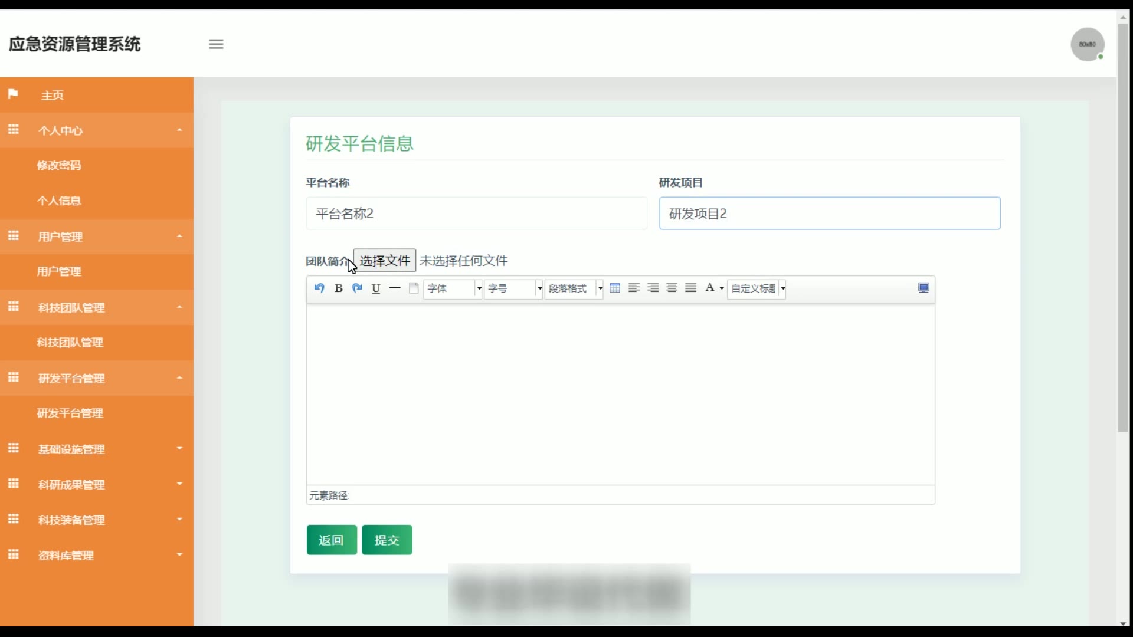Select 修改密码 sidebar item
This screenshot has height=637, width=1133.
59,166
